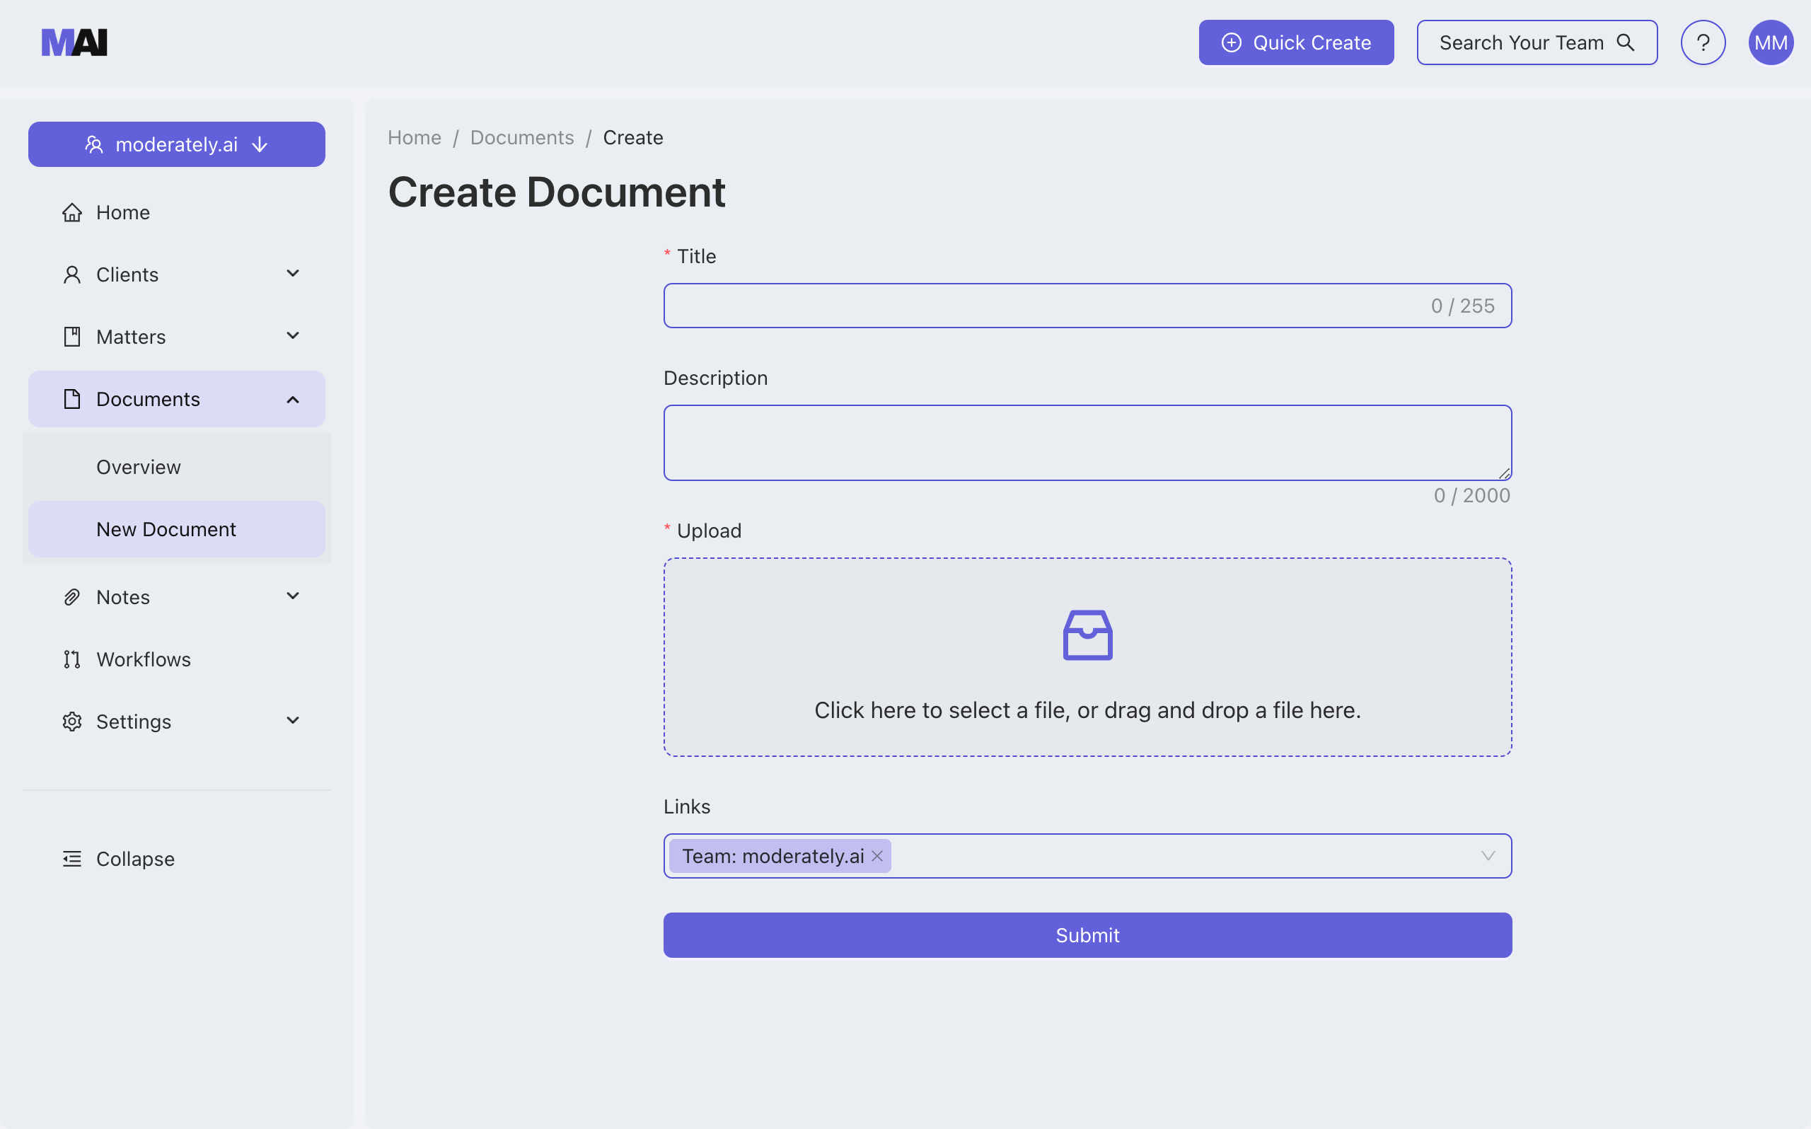Open the Links dropdown chevron
This screenshot has height=1129, width=1811.
click(x=1489, y=856)
